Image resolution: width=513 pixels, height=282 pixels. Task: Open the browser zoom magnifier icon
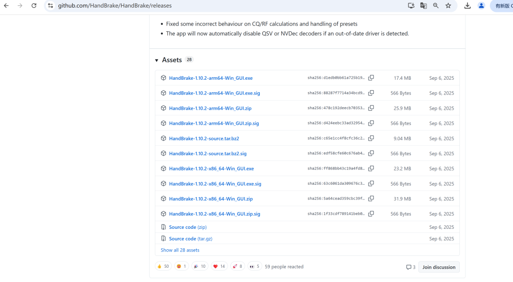click(x=436, y=6)
